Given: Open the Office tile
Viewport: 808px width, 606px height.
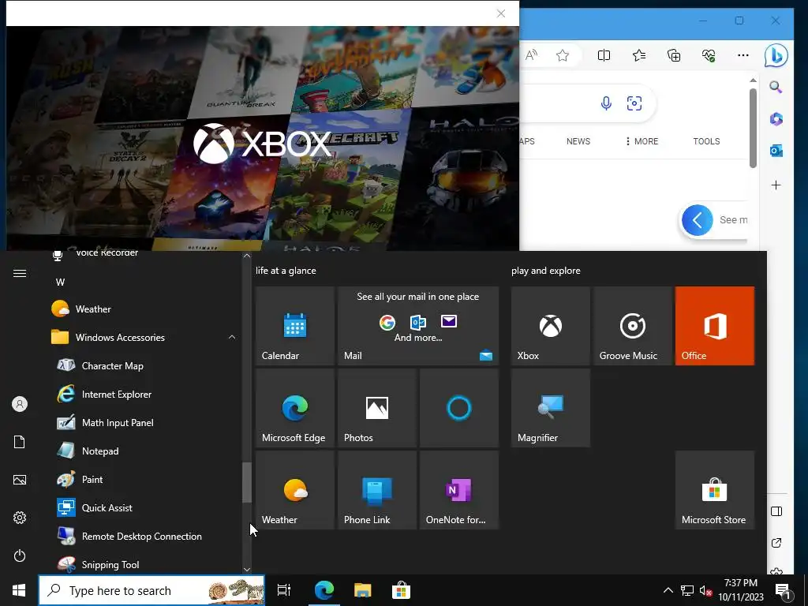Looking at the screenshot, I should pyautogui.click(x=715, y=326).
